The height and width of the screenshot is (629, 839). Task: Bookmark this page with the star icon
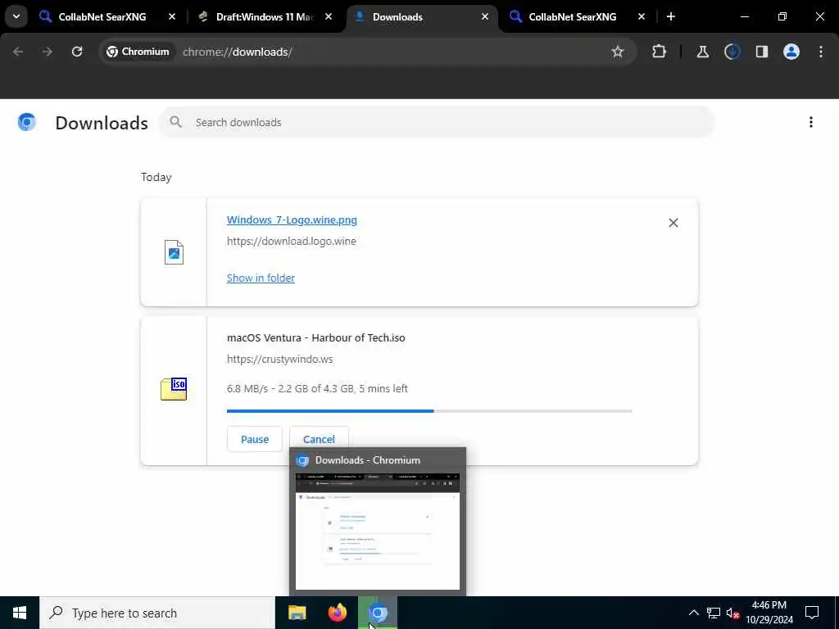coord(618,52)
